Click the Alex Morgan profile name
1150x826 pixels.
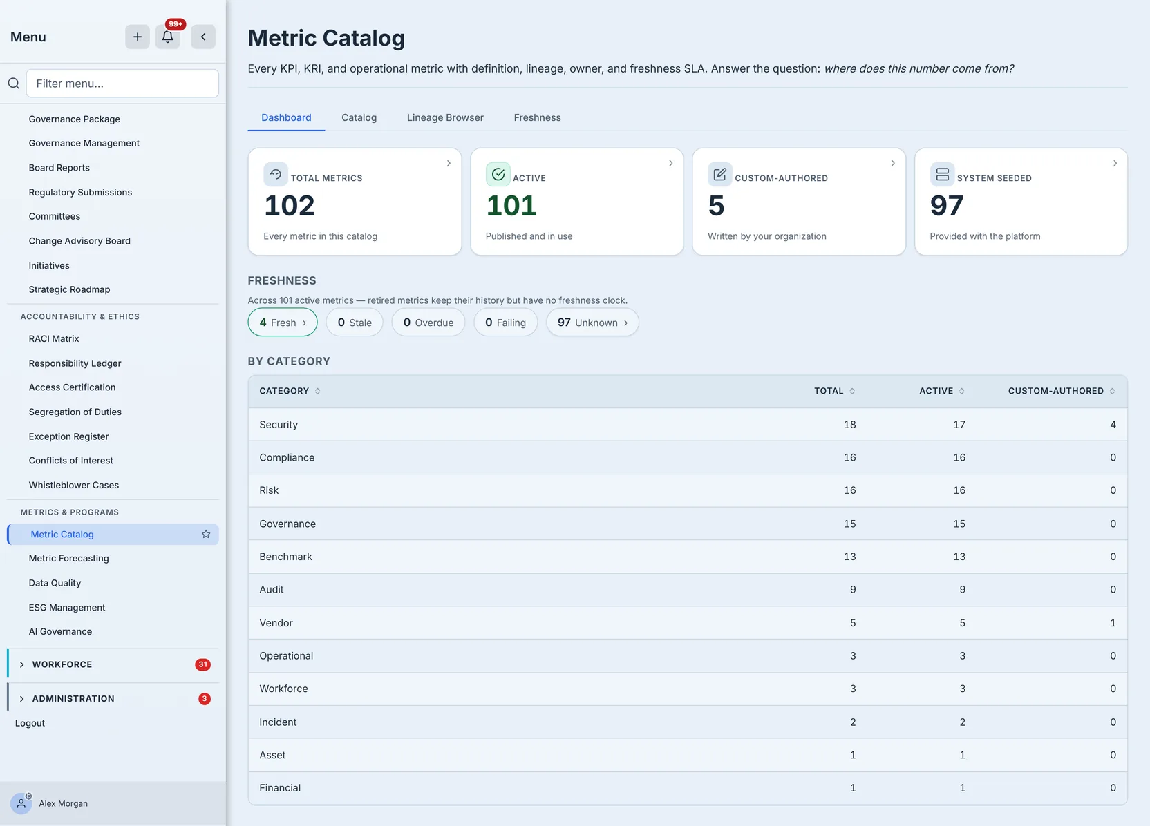tap(63, 803)
